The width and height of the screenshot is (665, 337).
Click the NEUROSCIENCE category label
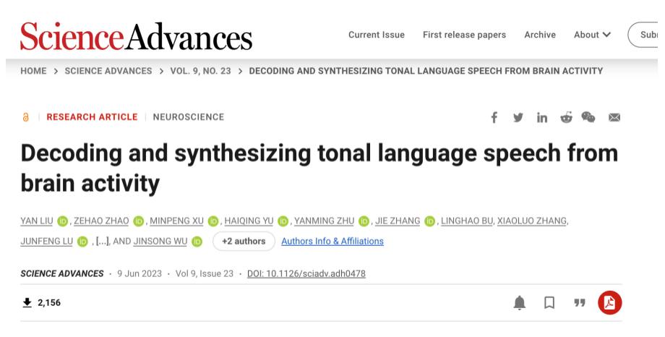tap(189, 117)
